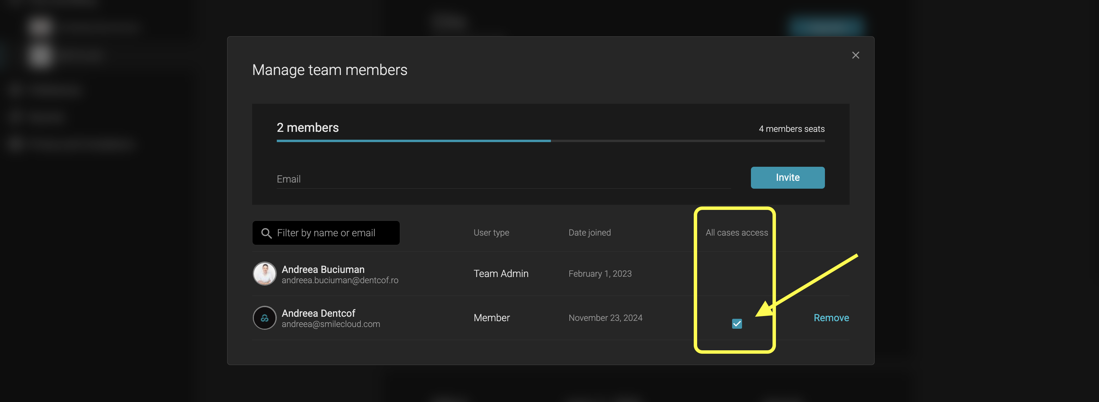
Task: Click the Member user type label
Action: (x=492, y=318)
